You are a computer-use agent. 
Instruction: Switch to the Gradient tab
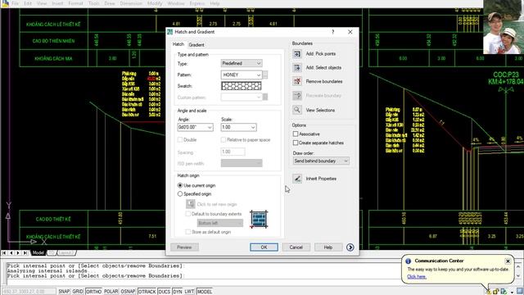tap(196, 45)
